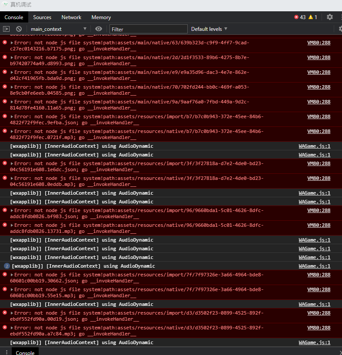Clear console with the ban icon
The width and height of the screenshot is (342, 355).
coord(19,29)
